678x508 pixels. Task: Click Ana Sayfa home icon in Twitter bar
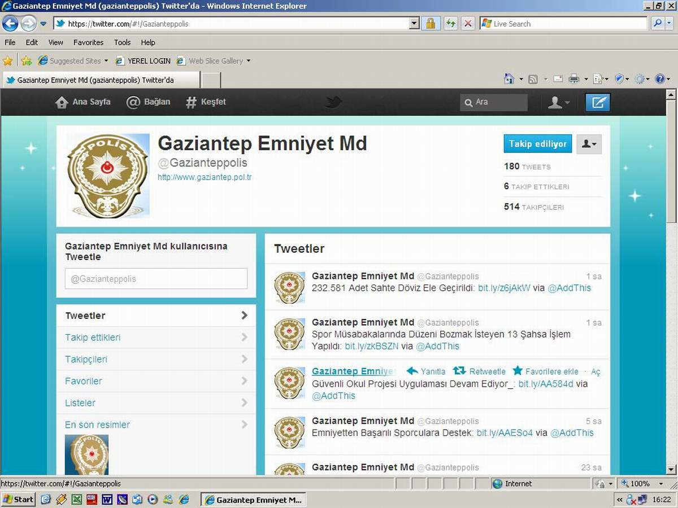click(x=62, y=102)
